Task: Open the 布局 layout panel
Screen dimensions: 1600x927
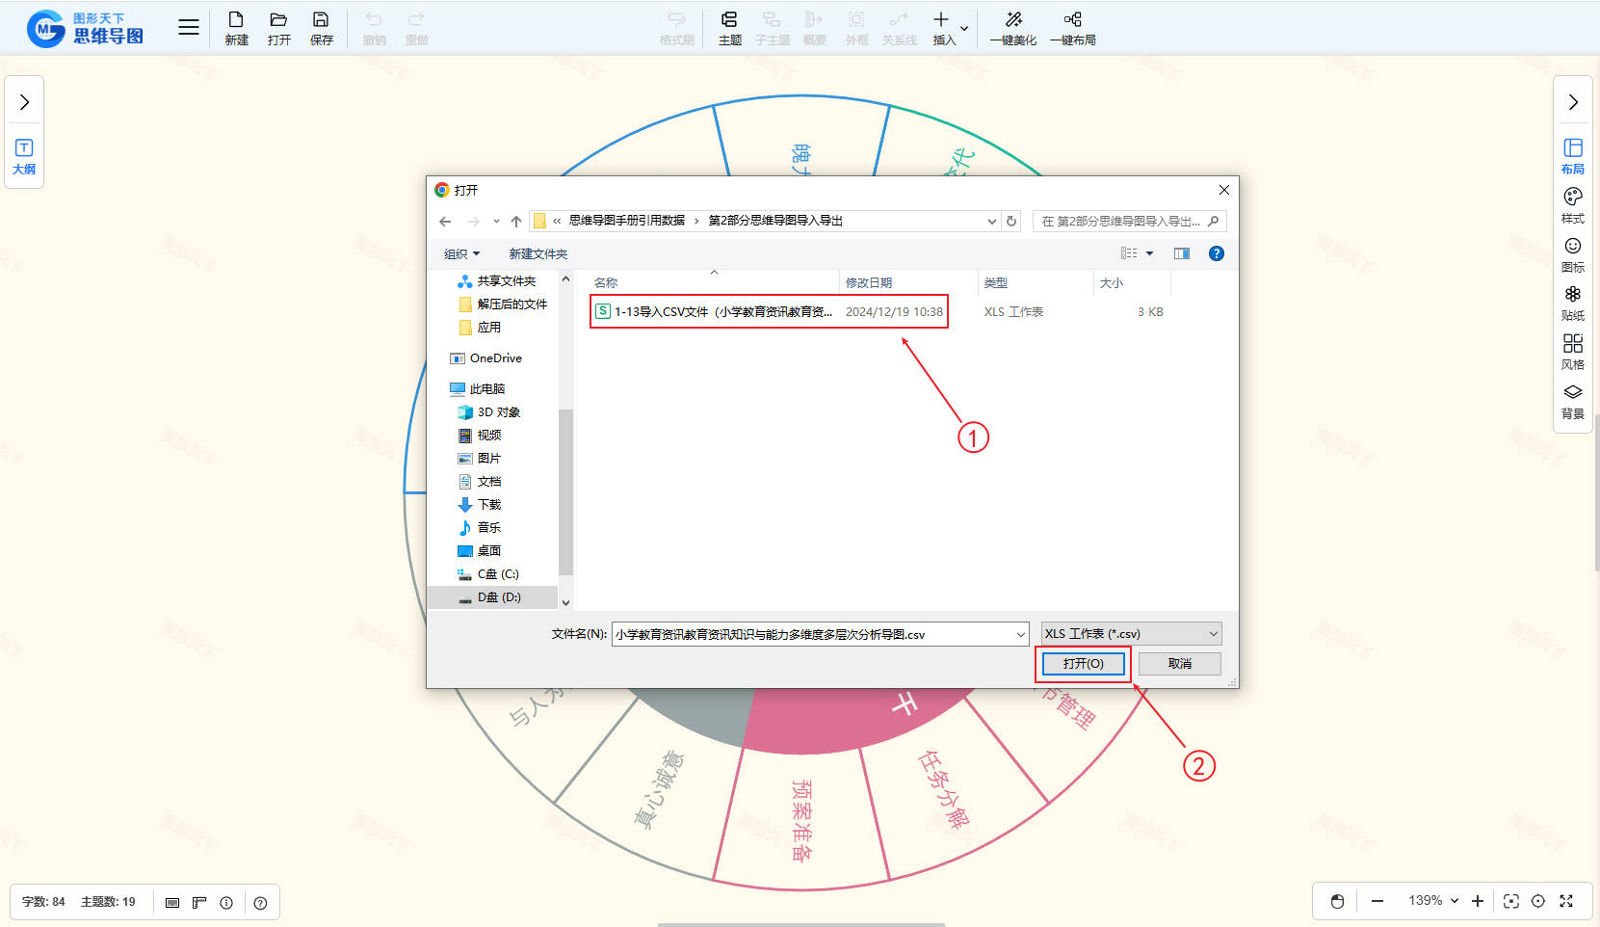Action: pos(1572,155)
